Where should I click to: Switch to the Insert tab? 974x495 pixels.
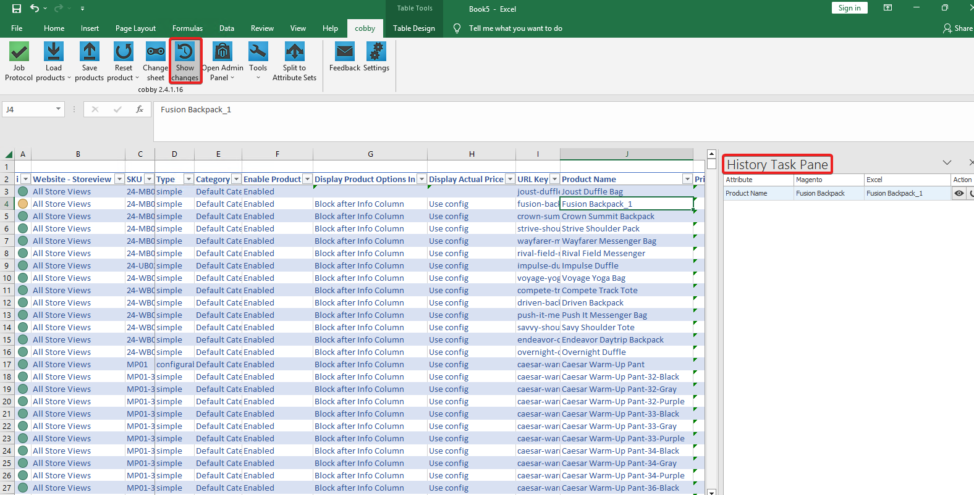pyautogui.click(x=90, y=28)
